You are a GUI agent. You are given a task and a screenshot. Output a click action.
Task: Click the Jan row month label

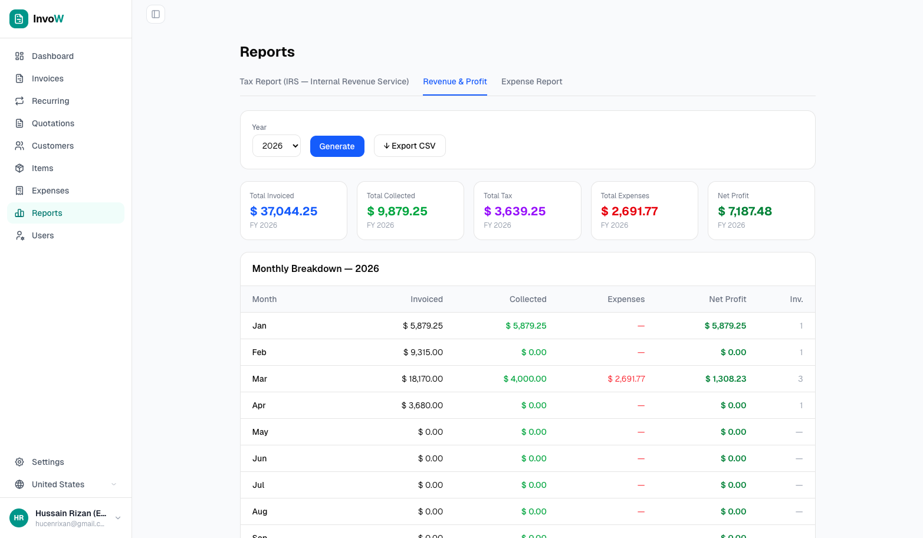point(260,326)
